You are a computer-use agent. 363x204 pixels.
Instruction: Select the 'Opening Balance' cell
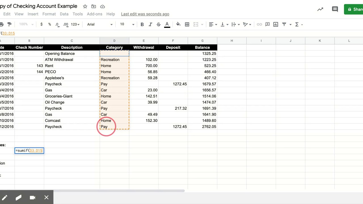pyautogui.click(x=72, y=54)
